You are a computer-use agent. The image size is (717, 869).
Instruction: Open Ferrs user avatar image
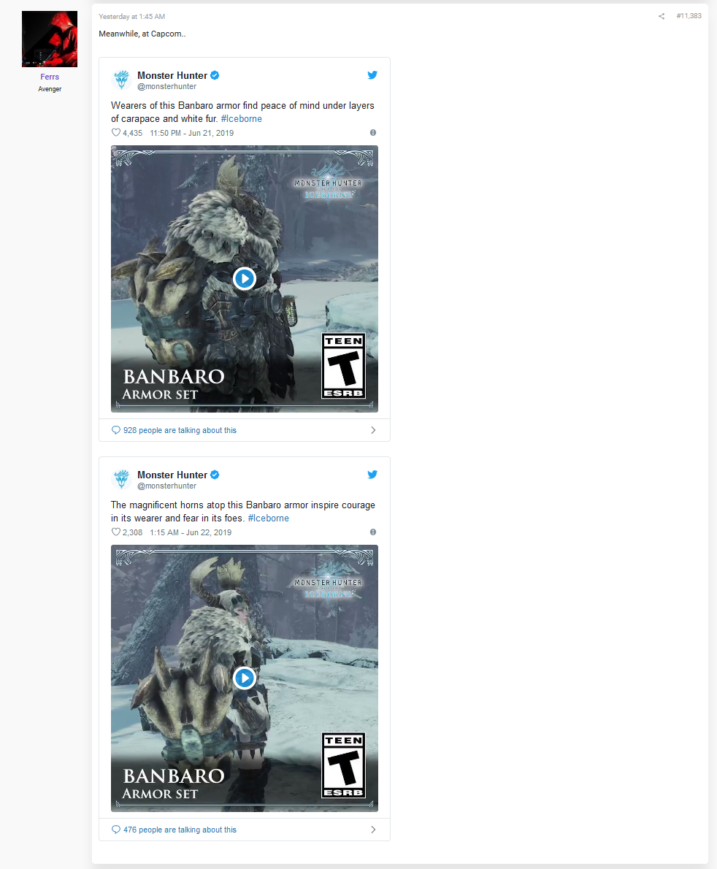click(x=50, y=39)
